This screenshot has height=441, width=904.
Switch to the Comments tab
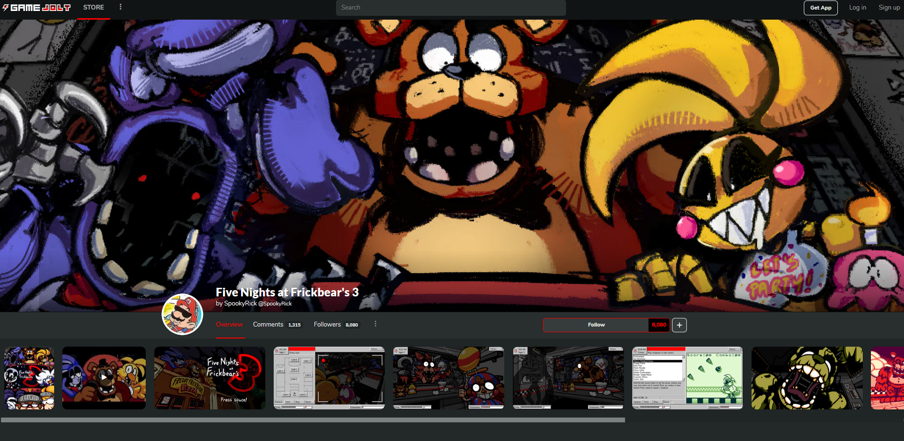[x=277, y=325]
